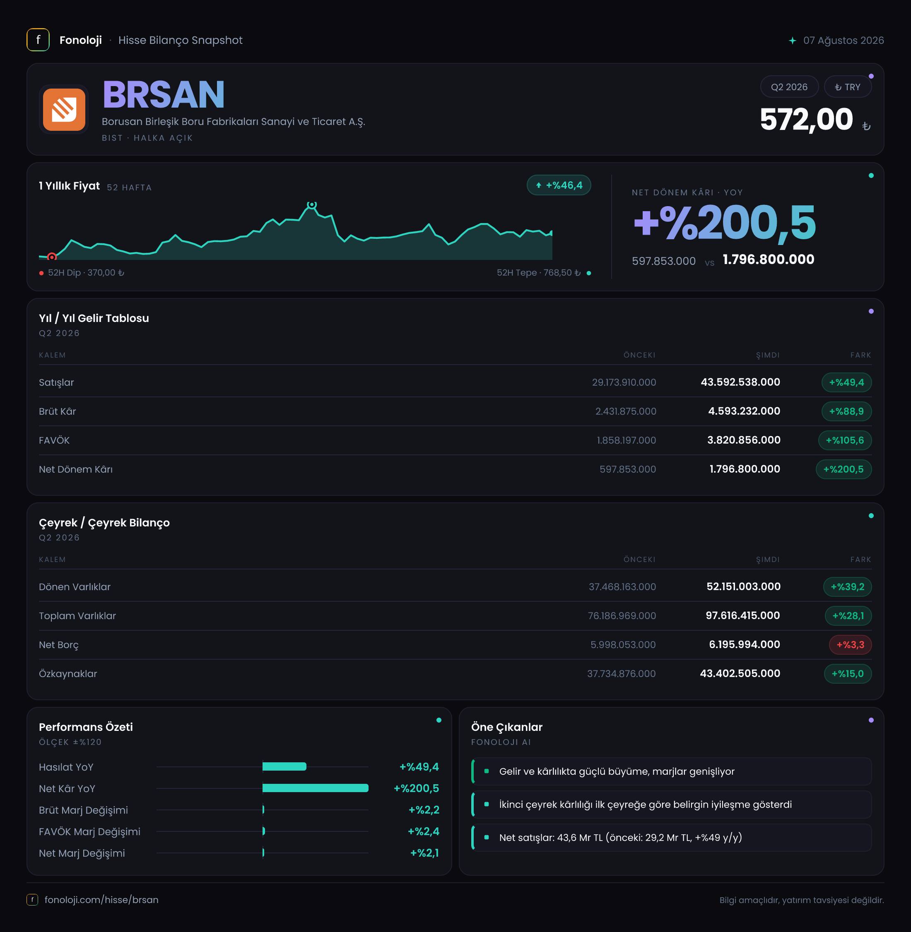
Task: Click the 52-week high marker on chart
Action: [311, 205]
